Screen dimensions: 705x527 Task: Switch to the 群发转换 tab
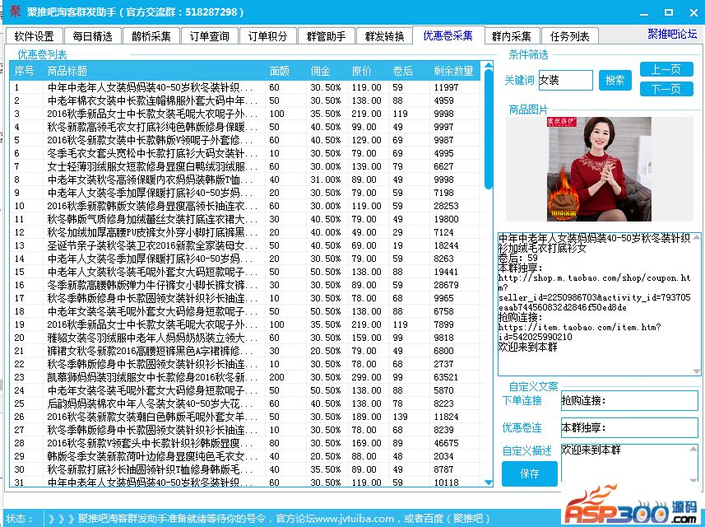tap(385, 36)
